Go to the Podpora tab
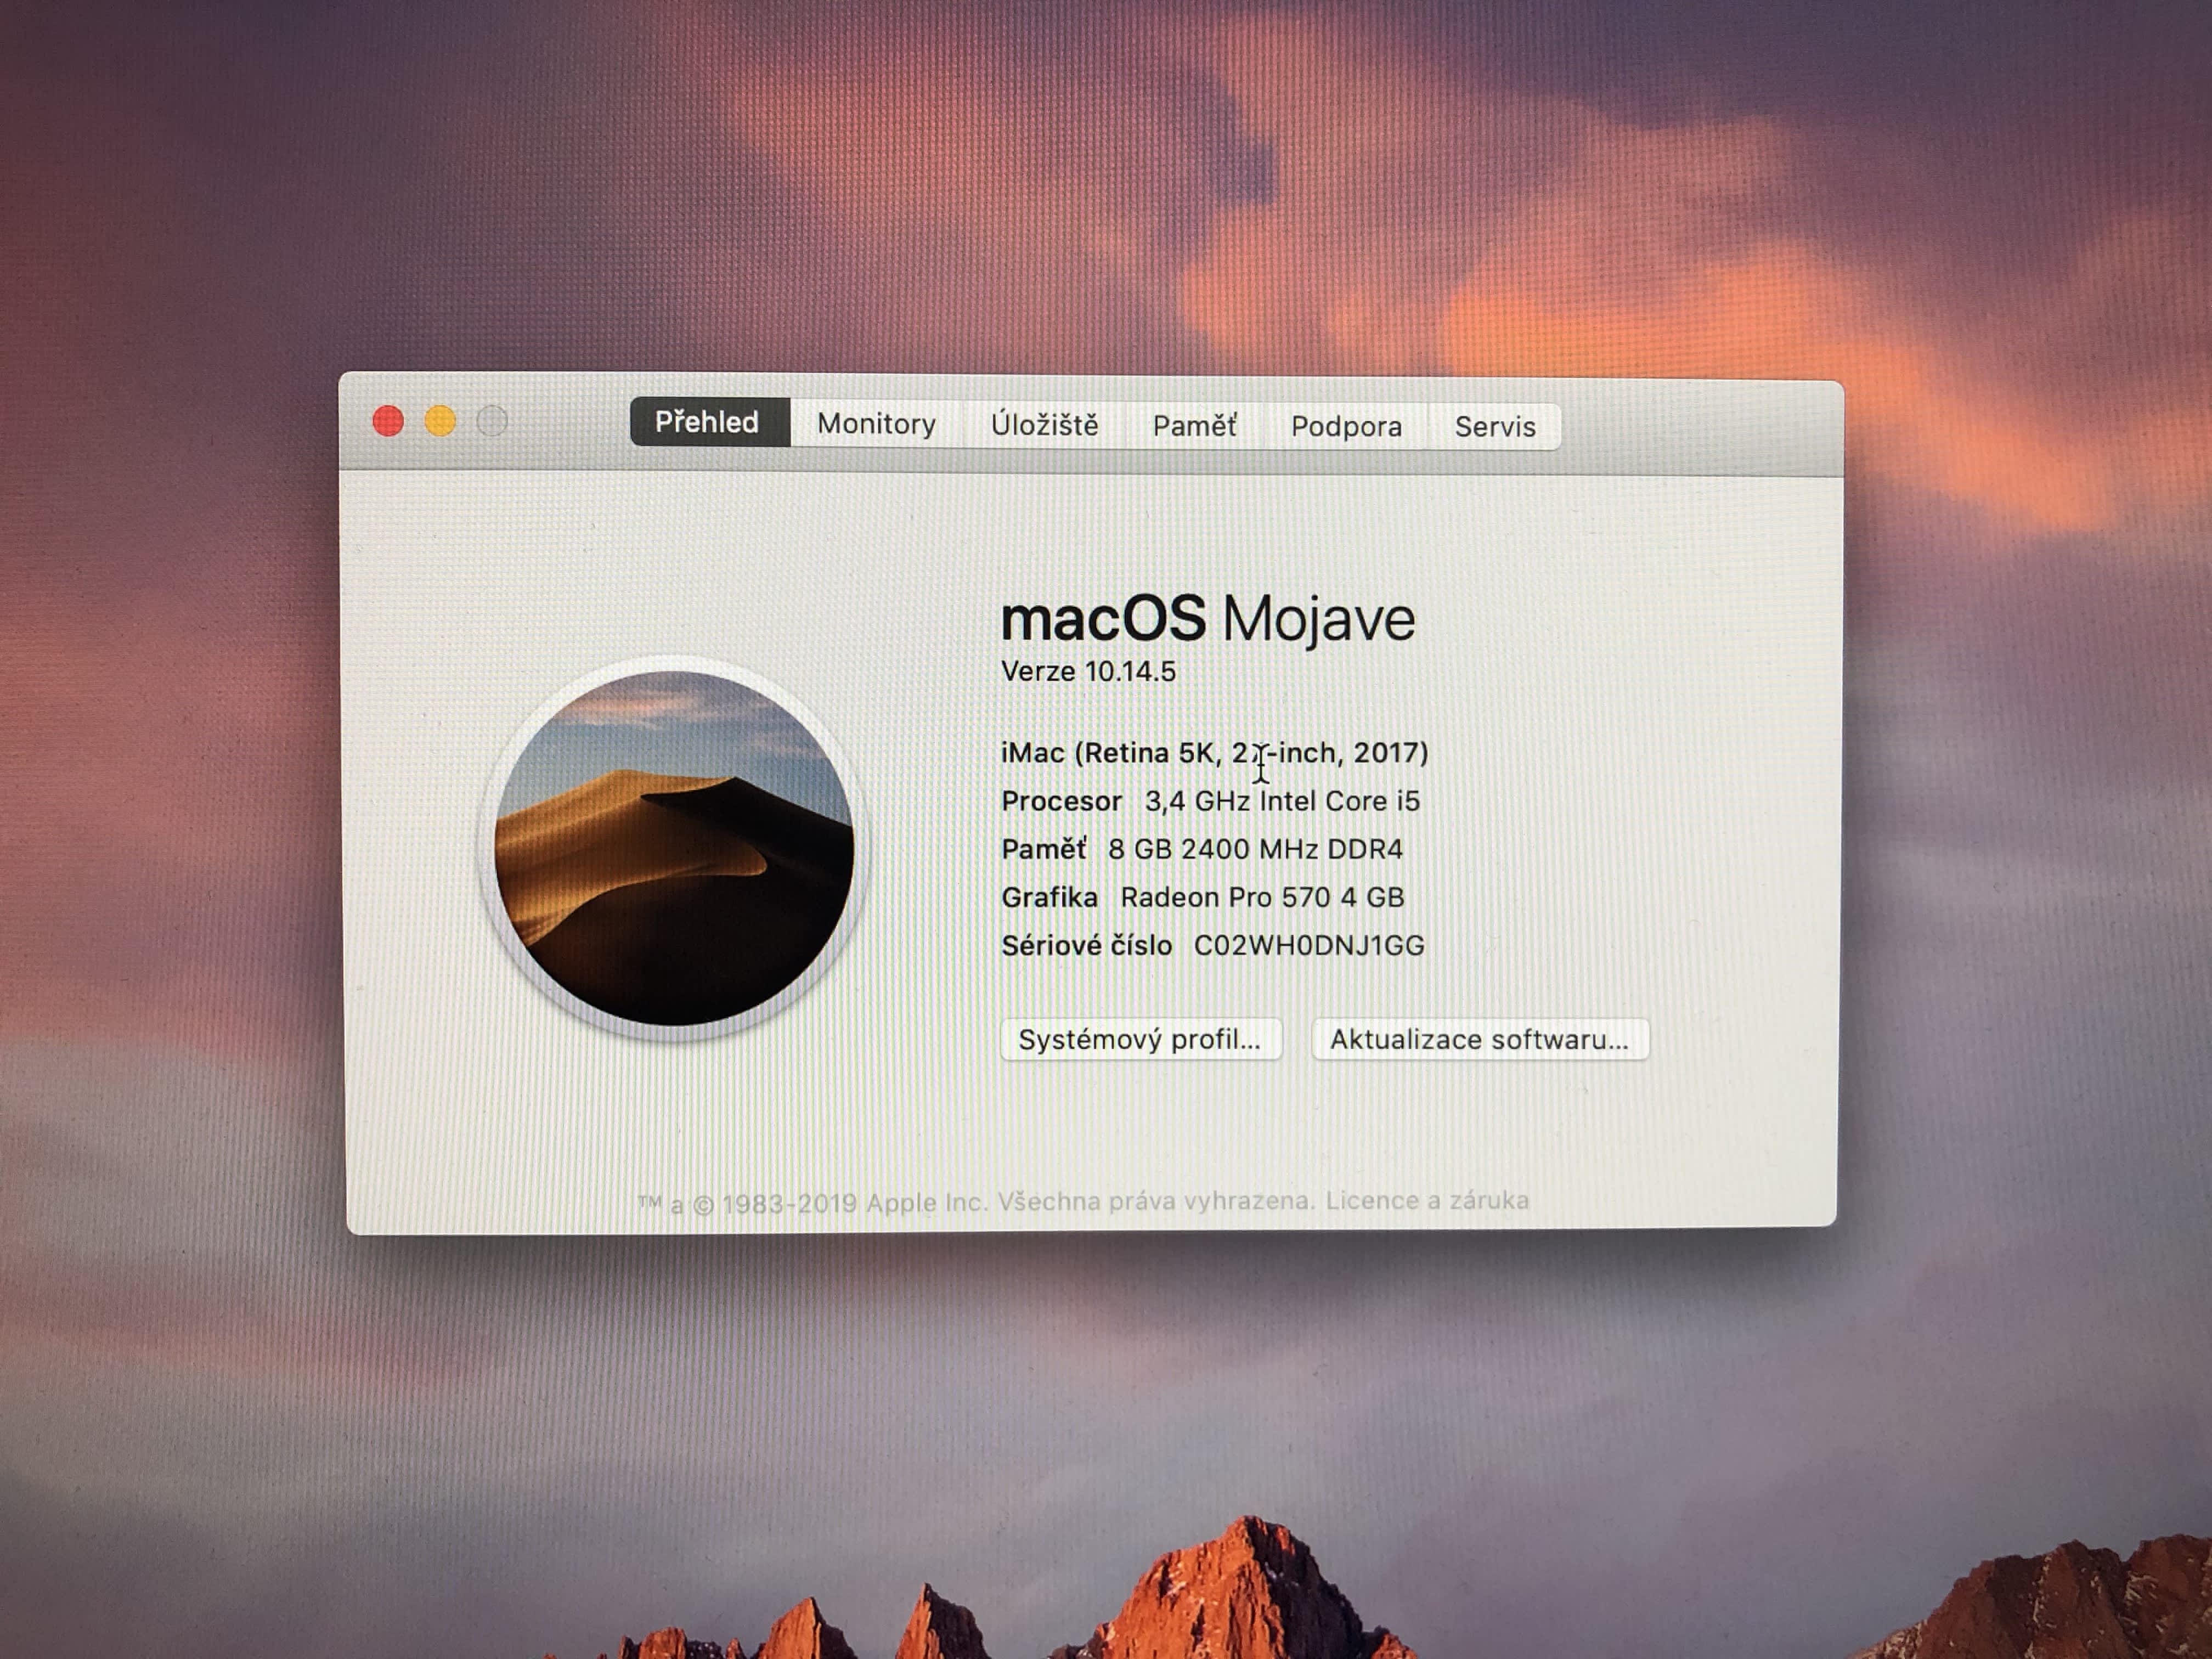The width and height of the screenshot is (2212, 1659). 1346,427
